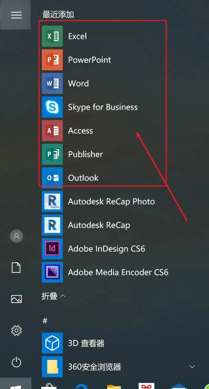Open the user account menu icon

16,236
